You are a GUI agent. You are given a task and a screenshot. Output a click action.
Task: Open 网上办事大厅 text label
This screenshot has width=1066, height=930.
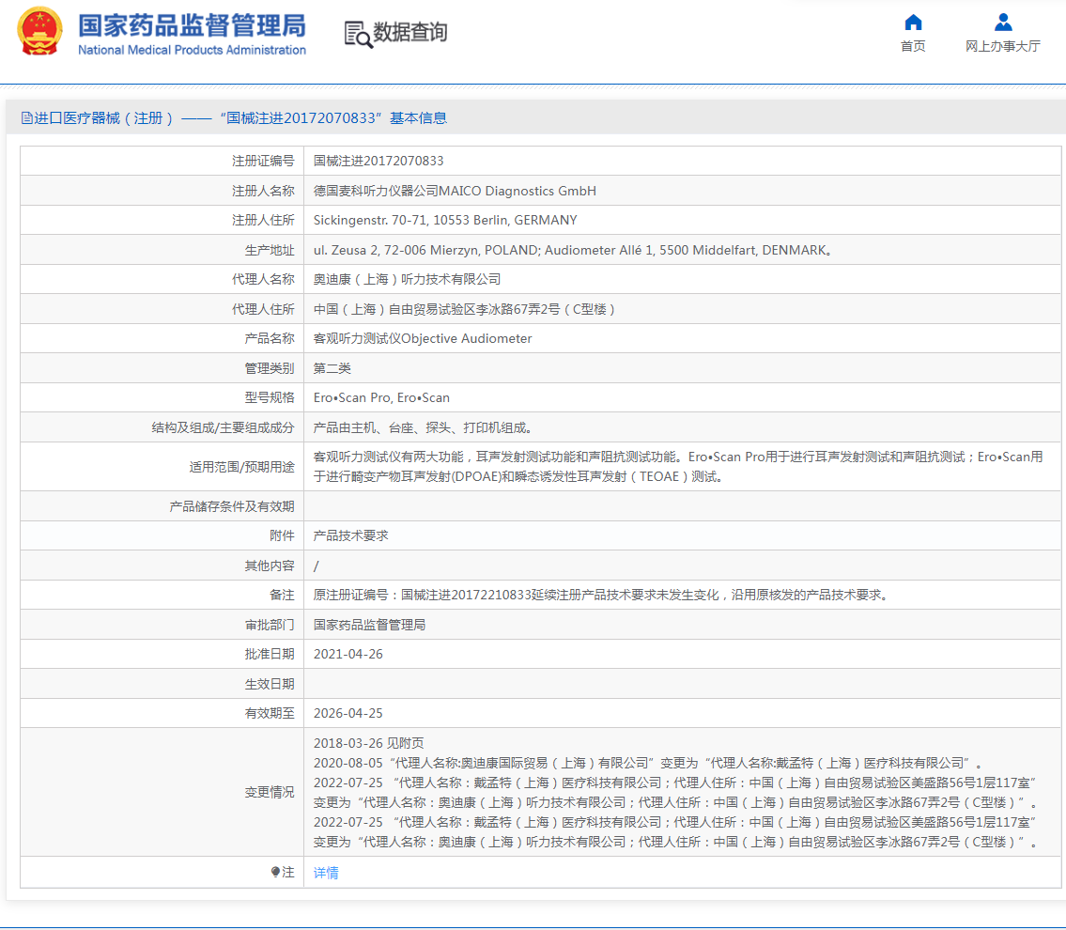click(x=1003, y=46)
